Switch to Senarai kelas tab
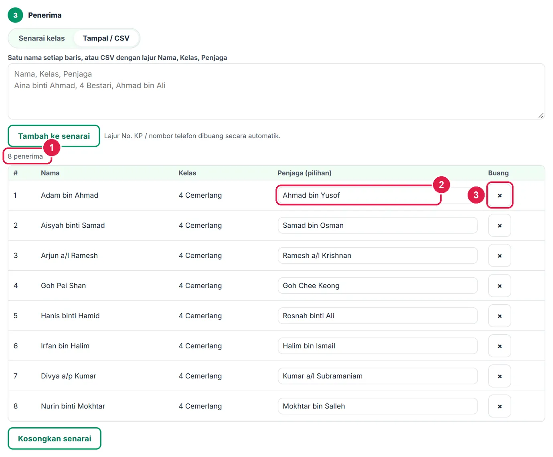The height and width of the screenshot is (457, 553). (x=42, y=38)
